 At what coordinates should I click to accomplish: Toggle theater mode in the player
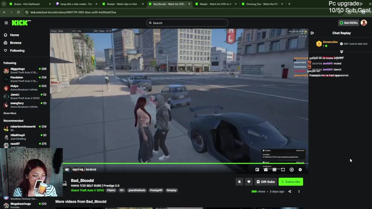(x=274, y=170)
